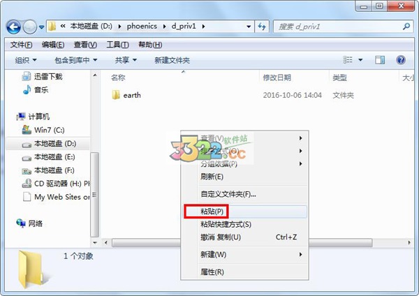
Task: Click the blue Help question mark icon
Action: point(401,60)
